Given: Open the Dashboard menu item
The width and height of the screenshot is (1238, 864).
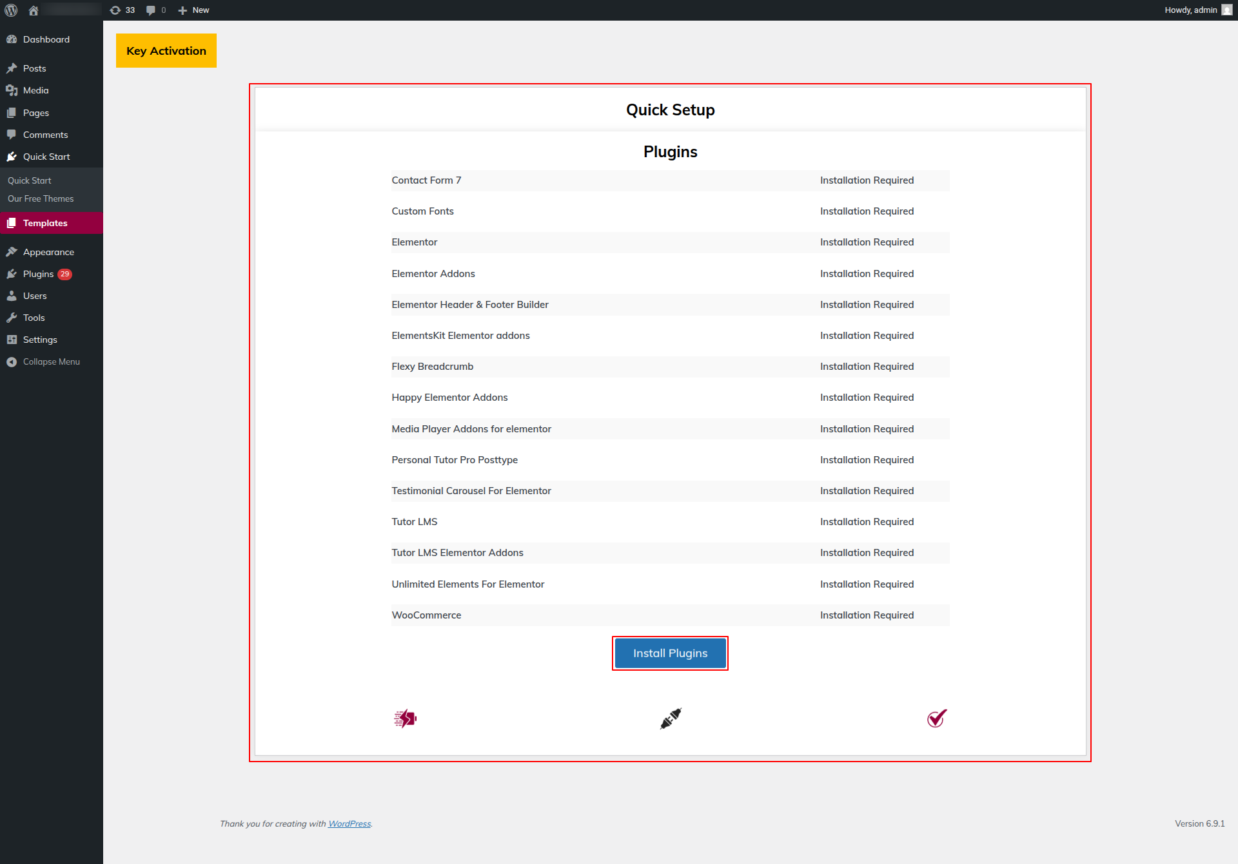Looking at the screenshot, I should [46, 39].
